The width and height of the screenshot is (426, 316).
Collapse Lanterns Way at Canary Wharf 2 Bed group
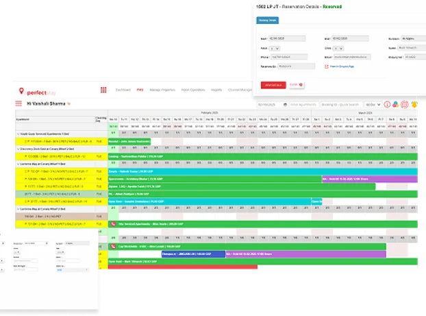click(x=18, y=209)
